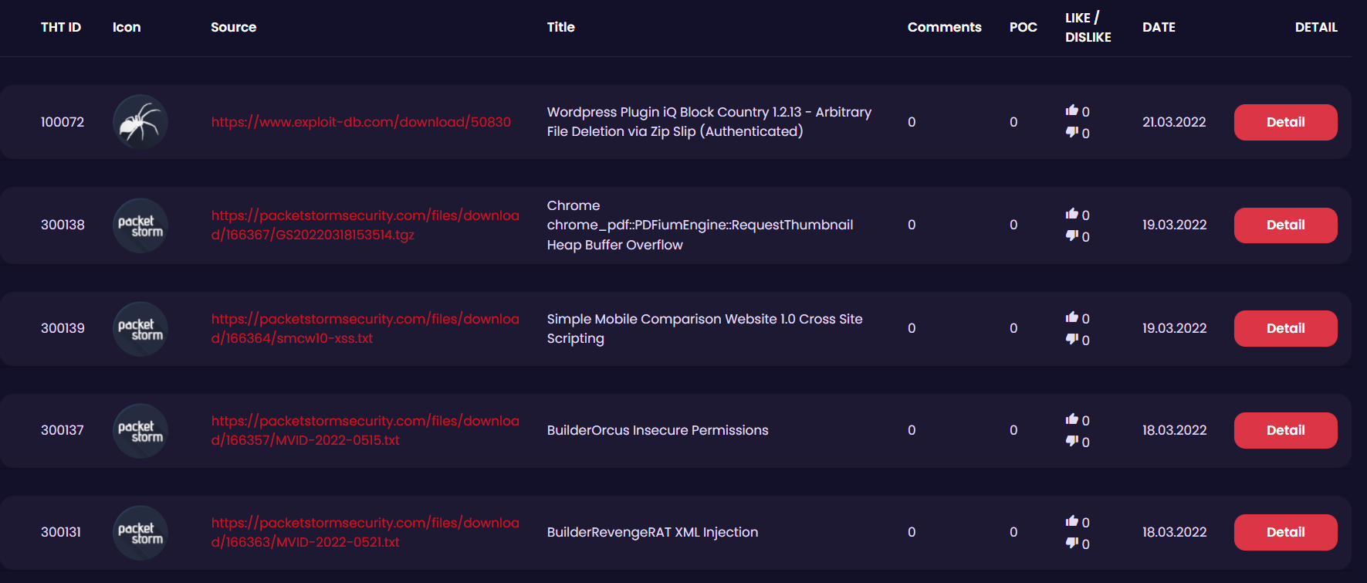Click the LIKE / DISLIKE column header
Viewport: 1367px width, 583px height.
pyautogui.click(x=1088, y=27)
